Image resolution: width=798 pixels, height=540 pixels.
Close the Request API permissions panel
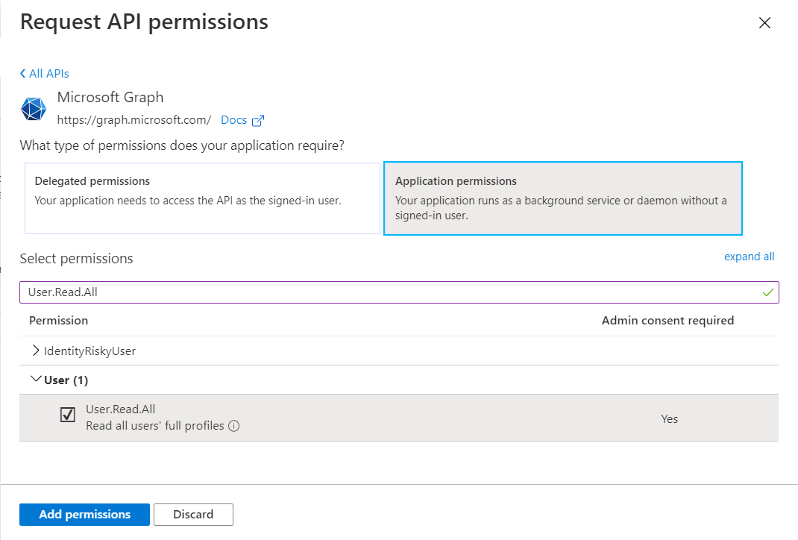764,23
